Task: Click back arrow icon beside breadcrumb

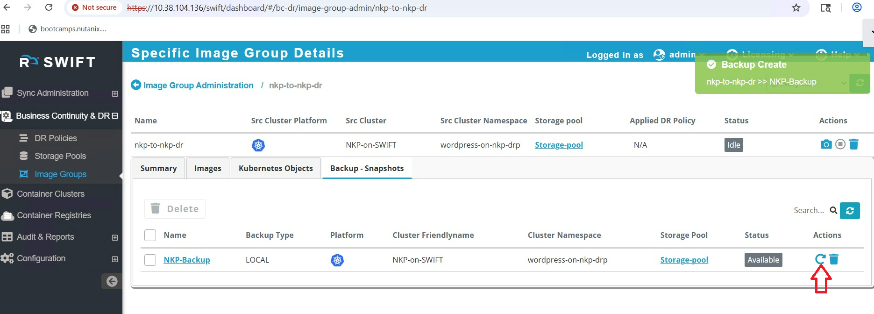Action: coord(136,85)
